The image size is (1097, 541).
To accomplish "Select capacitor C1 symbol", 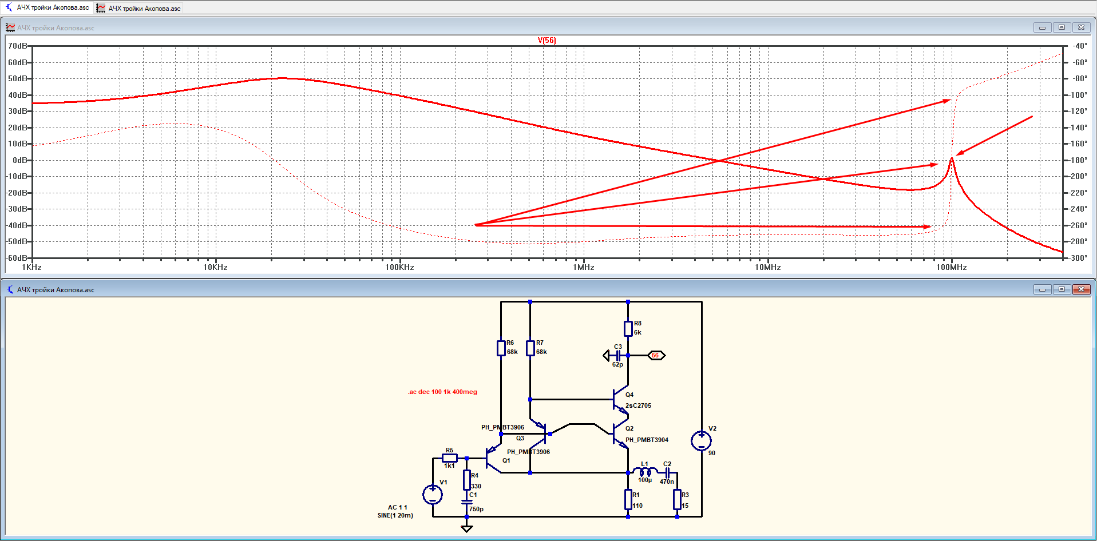I will [x=467, y=502].
